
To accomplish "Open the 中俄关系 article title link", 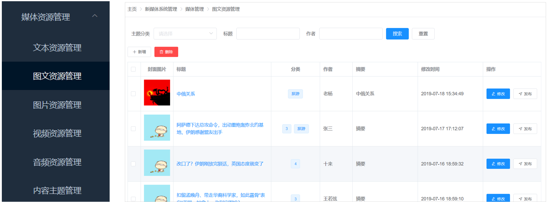I will pyautogui.click(x=186, y=94).
